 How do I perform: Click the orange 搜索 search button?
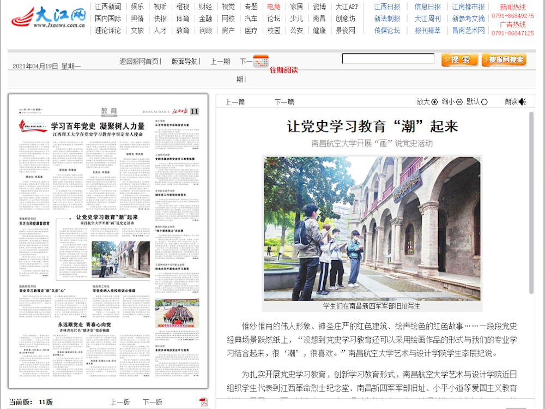459,60
